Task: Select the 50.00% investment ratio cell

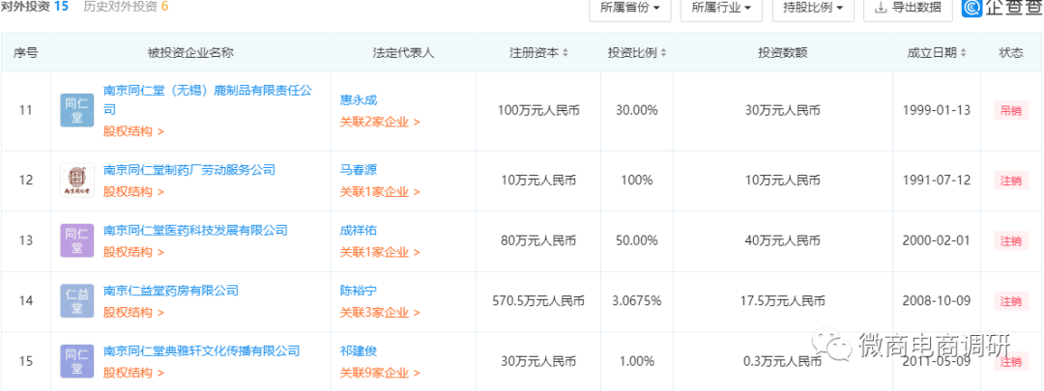Action: pyautogui.click(x=636, y=240)
